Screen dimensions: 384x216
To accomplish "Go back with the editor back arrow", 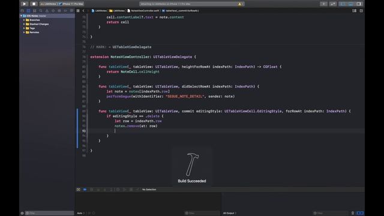I will [83, 11].
